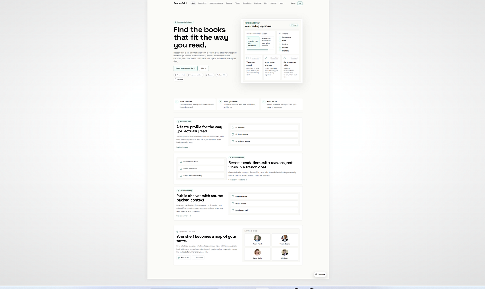Image resolution: width=485 pixels, height=289 pixels.
Task: Open the Bill Gates curator shelf
Action: click(x=285, y=254)
